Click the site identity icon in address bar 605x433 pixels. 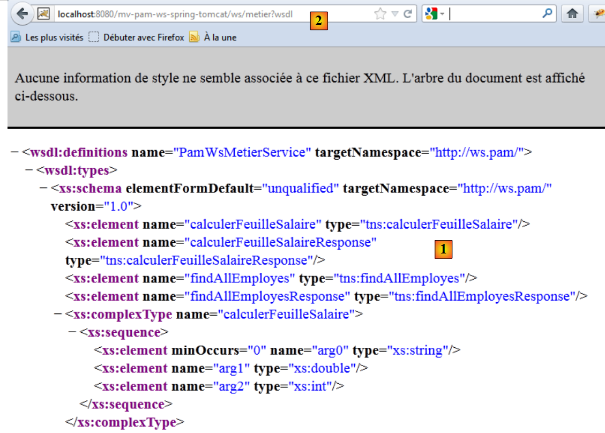pyautogui.click(x=44, y=14)
